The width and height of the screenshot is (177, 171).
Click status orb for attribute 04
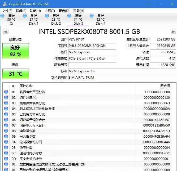click(x=6, y=109)
